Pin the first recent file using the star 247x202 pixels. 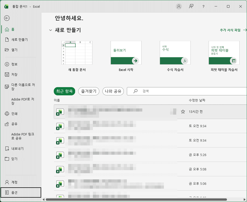click(x=183, y=111)
